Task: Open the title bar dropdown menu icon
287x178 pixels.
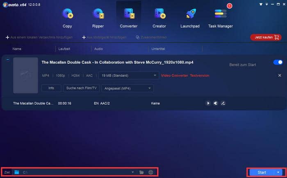Action: click(x=266, y=4)
